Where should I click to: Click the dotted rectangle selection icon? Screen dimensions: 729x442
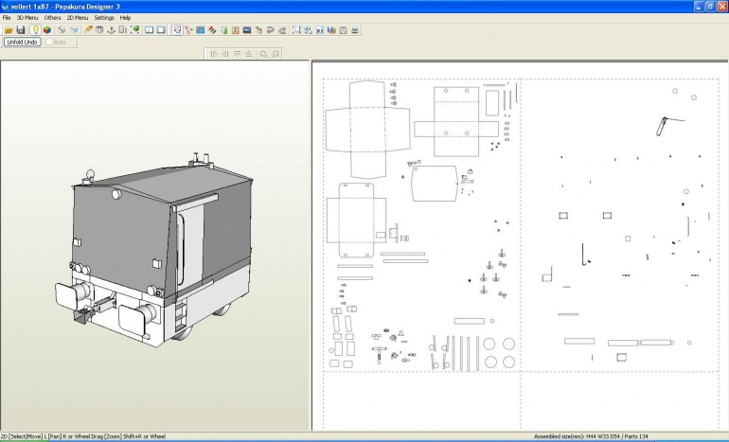(296, 30)
